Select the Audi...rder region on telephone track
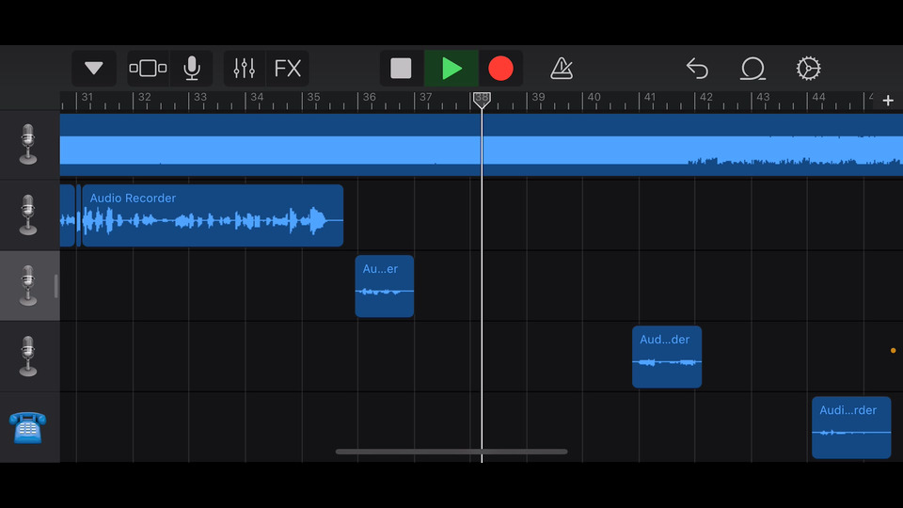Image resolution: width=903 pixels, height=508 pixels. coord(851,427)
